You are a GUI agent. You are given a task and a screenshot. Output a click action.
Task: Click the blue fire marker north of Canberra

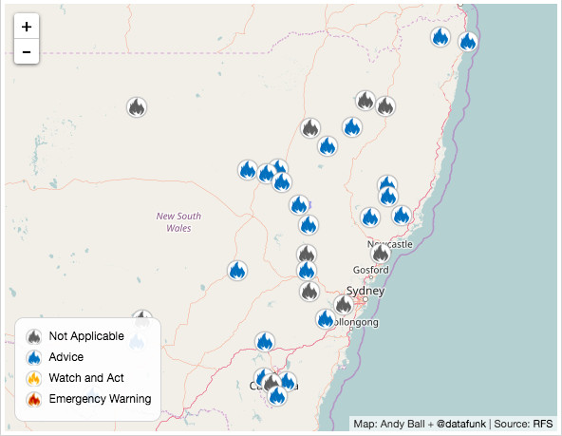coord(265,342)
